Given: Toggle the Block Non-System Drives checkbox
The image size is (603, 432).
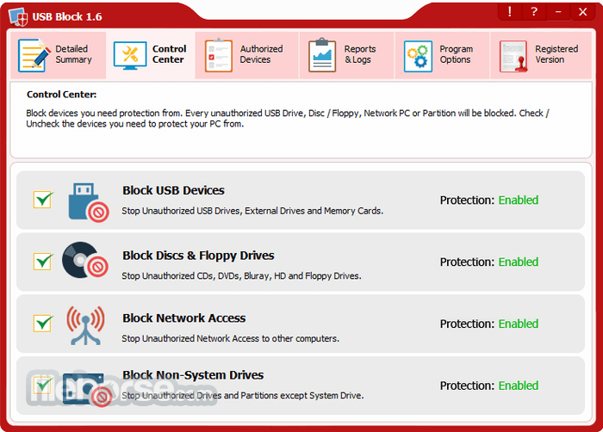Looking at the screenshot, I should (43, 386).
